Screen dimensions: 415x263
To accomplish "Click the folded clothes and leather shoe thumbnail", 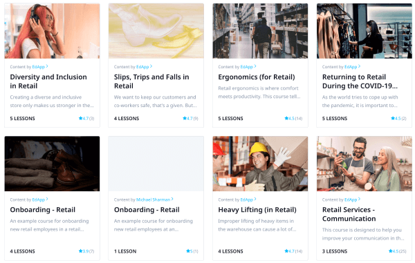I will tap(52, 164).
